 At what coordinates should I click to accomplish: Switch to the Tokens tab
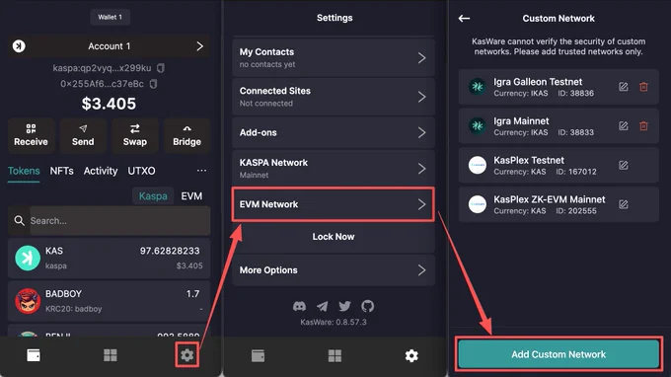[x=24, y=171]
